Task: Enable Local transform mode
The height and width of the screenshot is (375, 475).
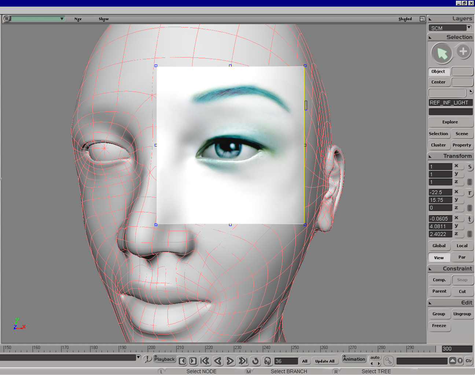Action: (462, 246)
